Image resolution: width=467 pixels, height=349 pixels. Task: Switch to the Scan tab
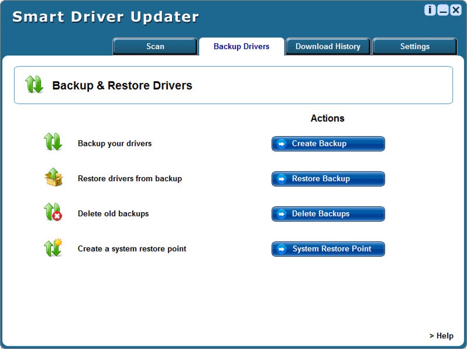[x=155, y=46]
